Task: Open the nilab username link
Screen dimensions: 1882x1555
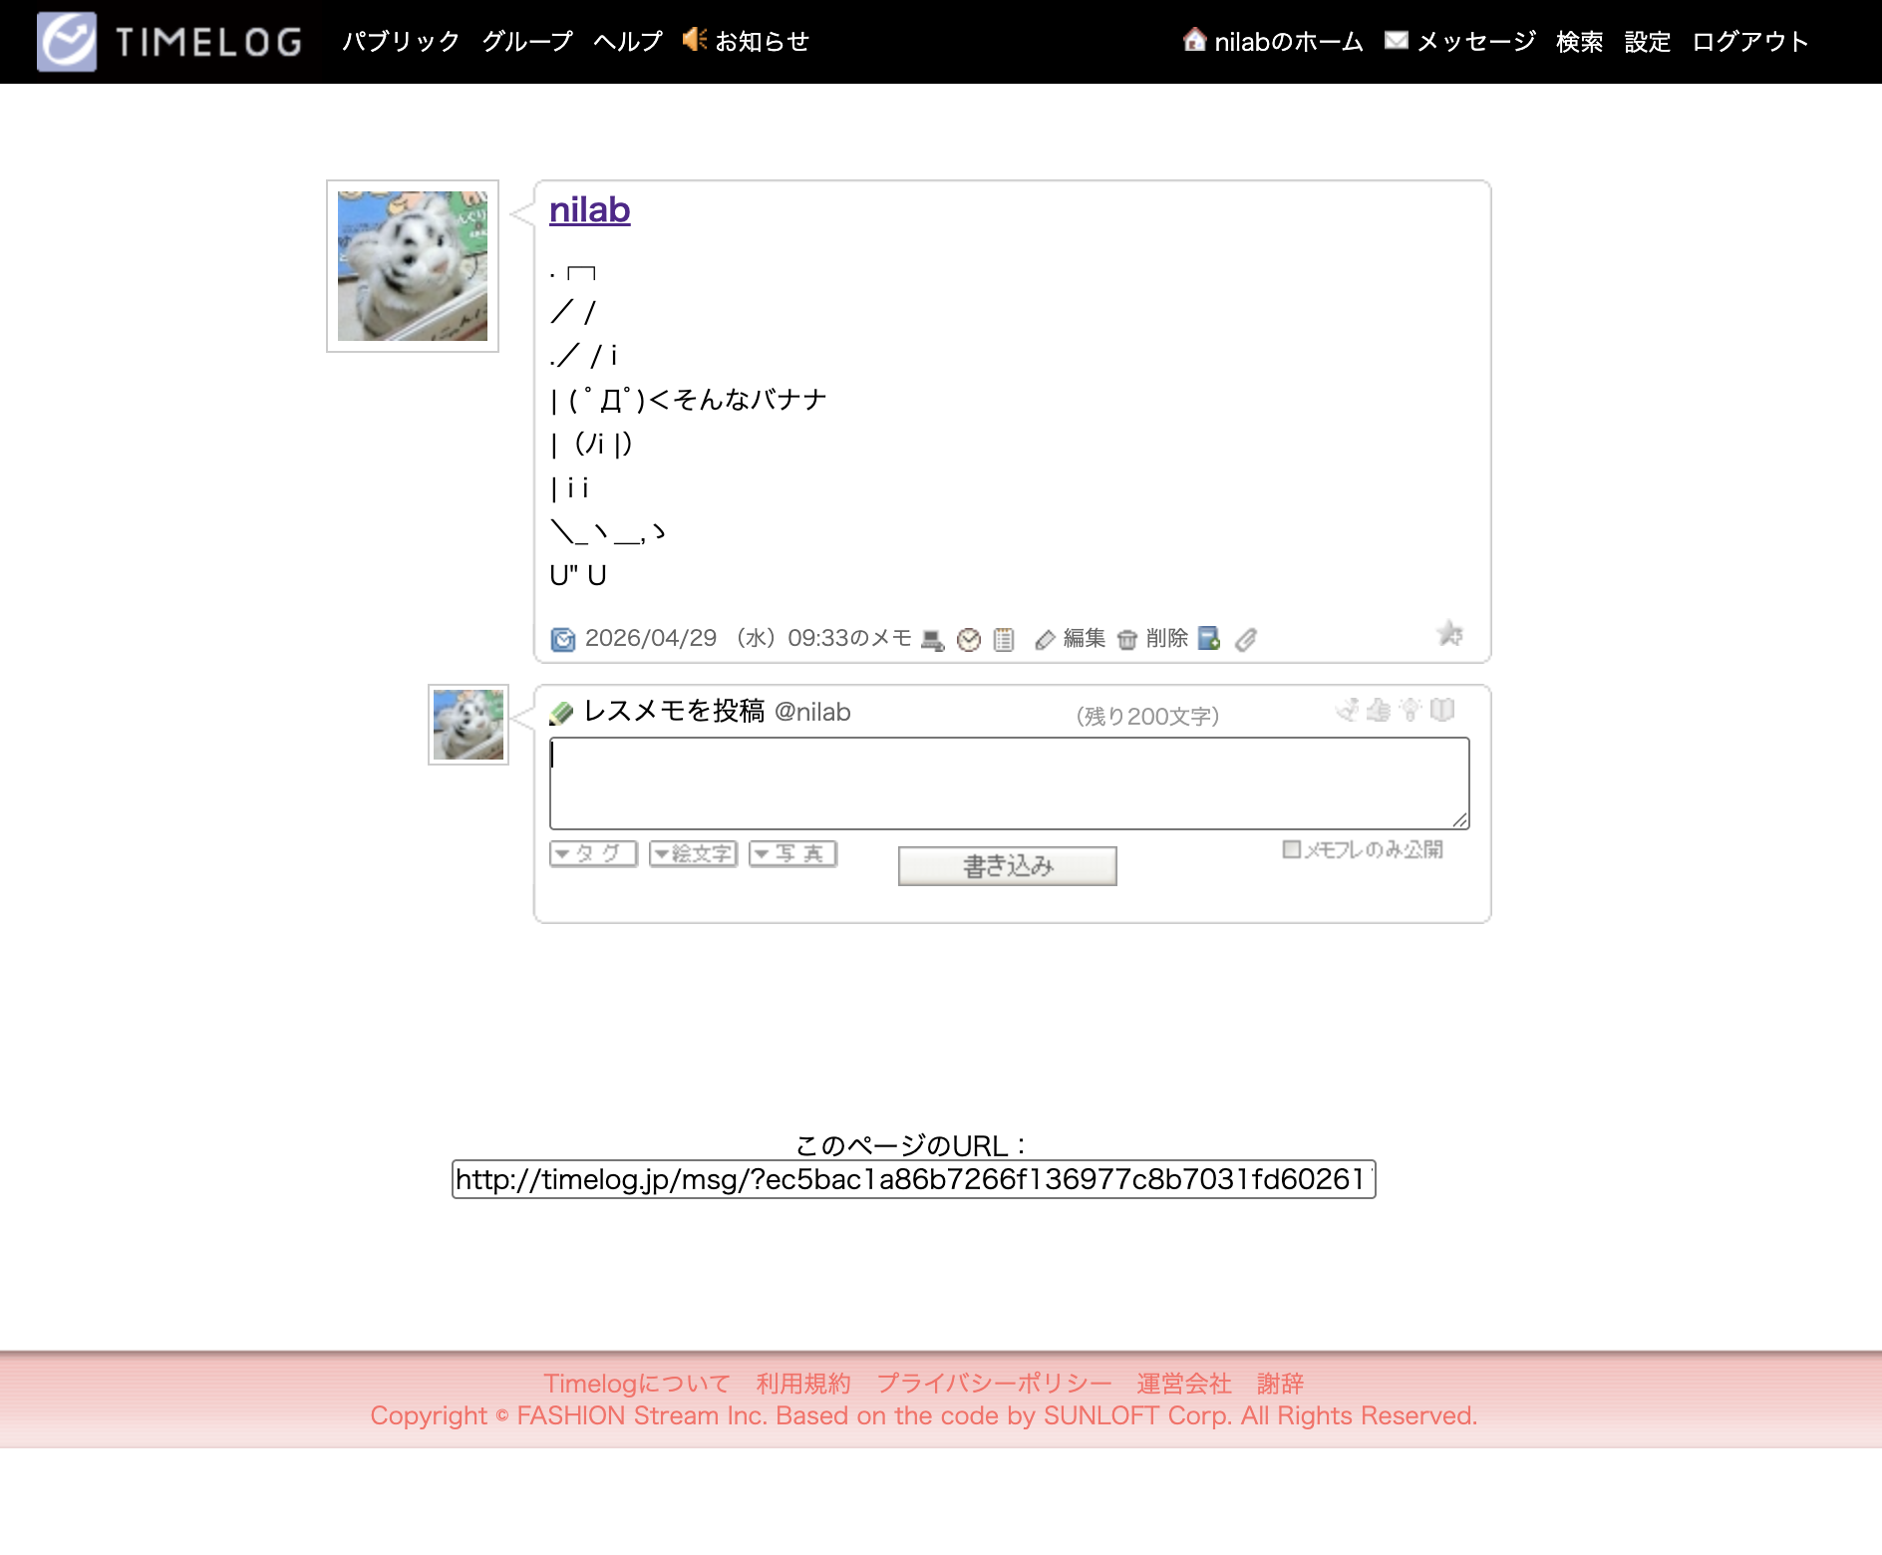Action: [589, 210]
